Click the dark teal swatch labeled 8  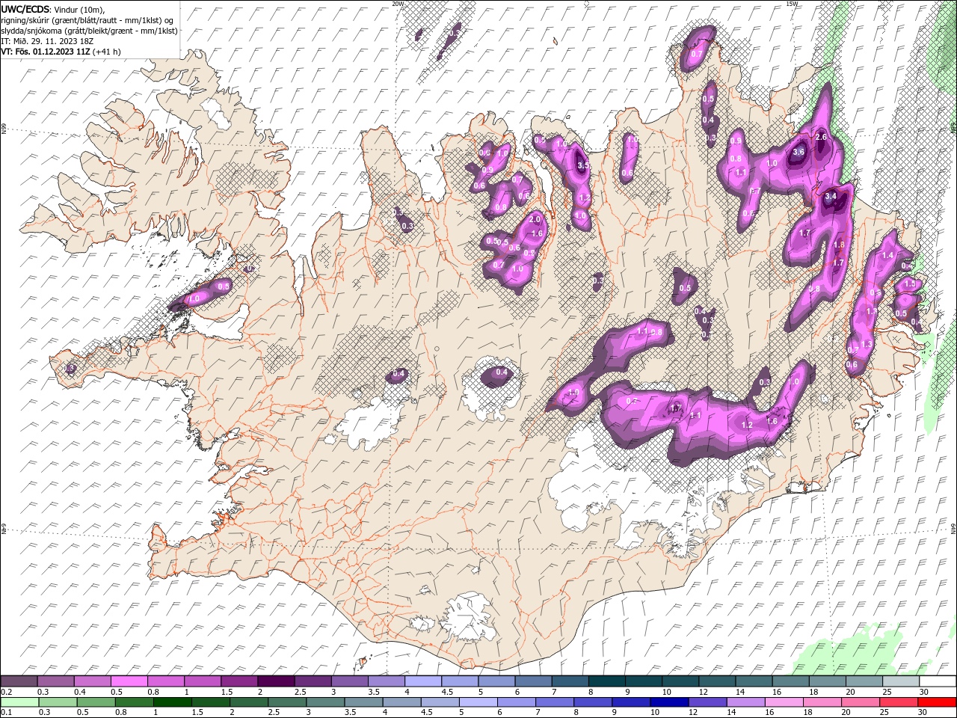pos(607,681)
